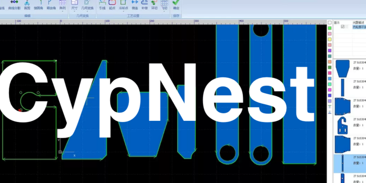Viewport: 366px width, 183px height.
Task: Select the funnel-shaped part thumbnail
Action: pos(342,69)
